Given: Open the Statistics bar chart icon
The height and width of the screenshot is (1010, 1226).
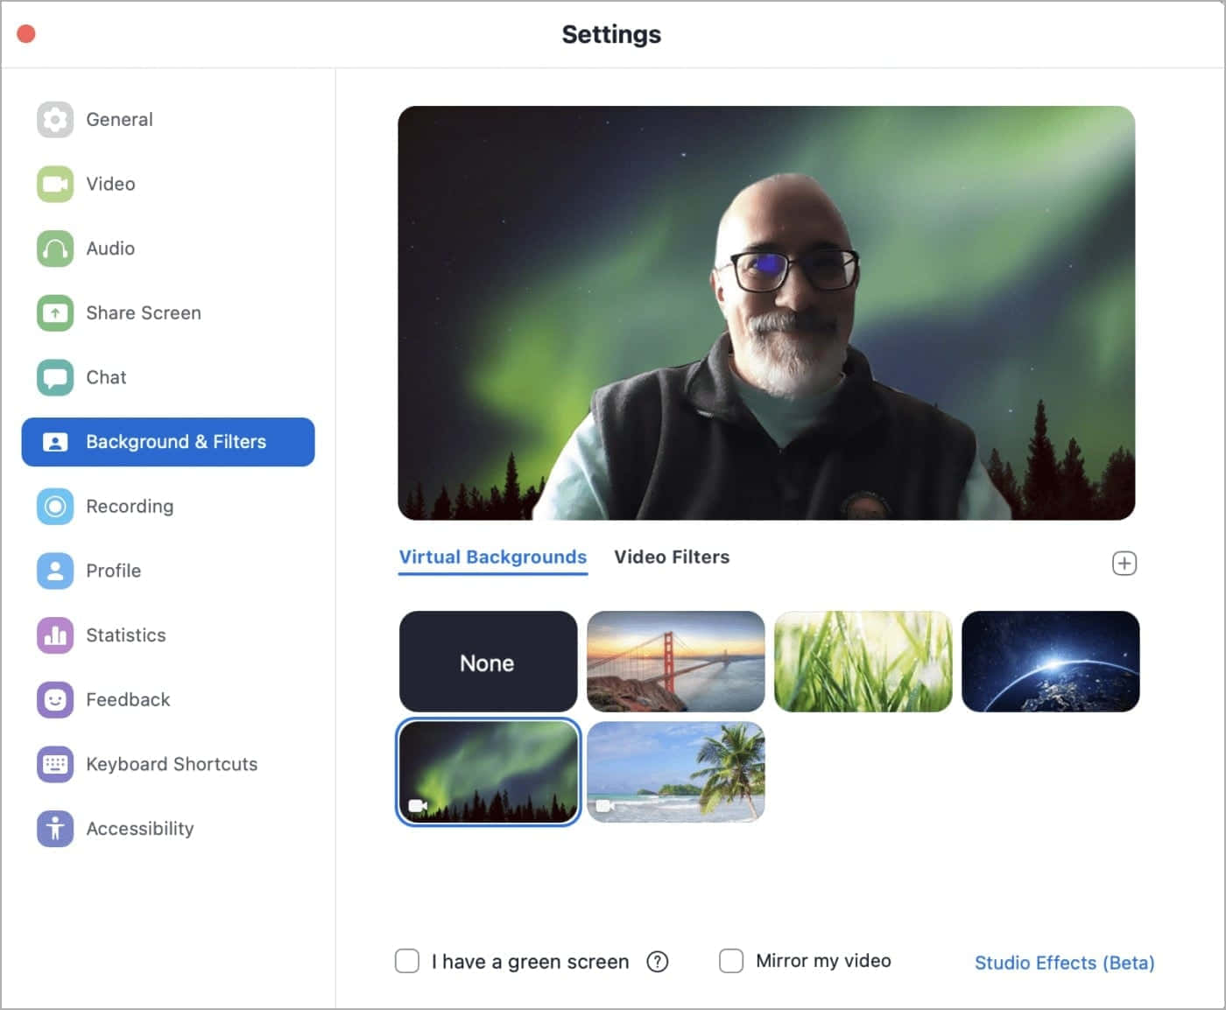Looking at the screenshot, I should point(55,635).
